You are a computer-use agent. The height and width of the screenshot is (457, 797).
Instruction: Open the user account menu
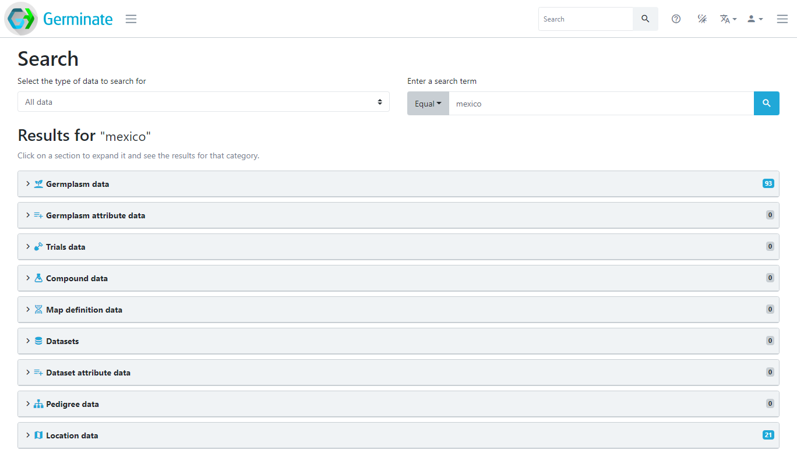click(x=754, y=19)
